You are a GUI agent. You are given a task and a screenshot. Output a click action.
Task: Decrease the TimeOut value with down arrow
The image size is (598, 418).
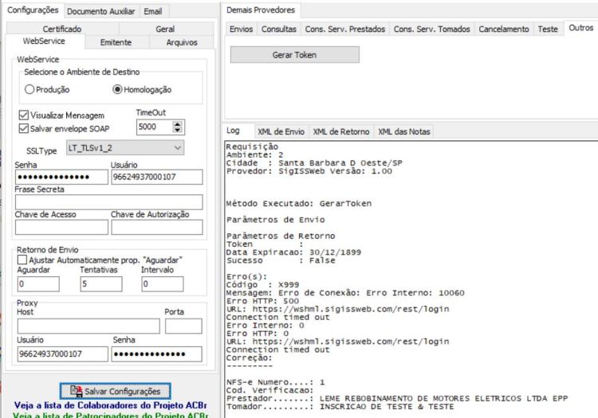(x=177, y=130)
